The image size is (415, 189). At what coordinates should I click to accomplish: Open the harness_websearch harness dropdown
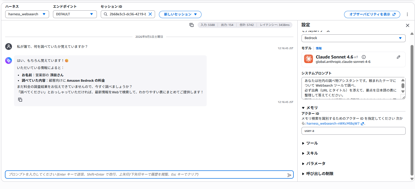coord(27,14)
